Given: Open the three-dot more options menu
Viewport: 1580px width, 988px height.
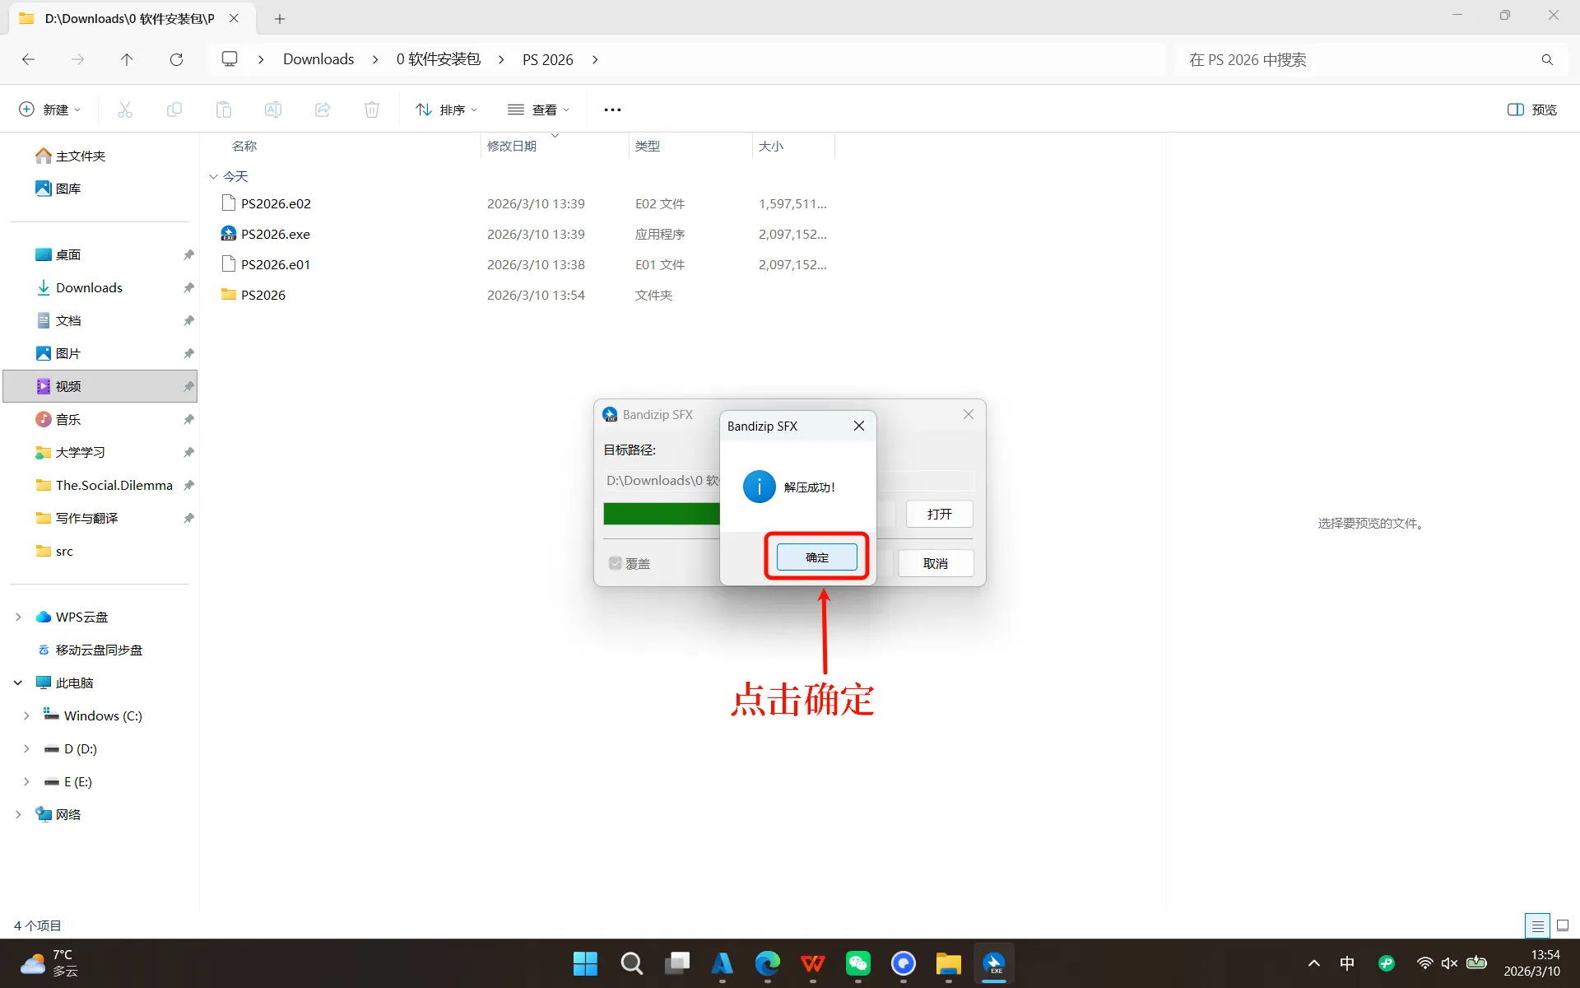Looking at the screenshot, I should pos(612,110).
